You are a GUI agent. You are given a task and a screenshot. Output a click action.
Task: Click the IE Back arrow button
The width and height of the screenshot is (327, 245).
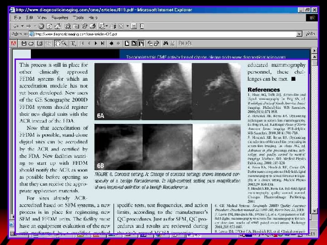pyautogui.click(x=16, y=26)
